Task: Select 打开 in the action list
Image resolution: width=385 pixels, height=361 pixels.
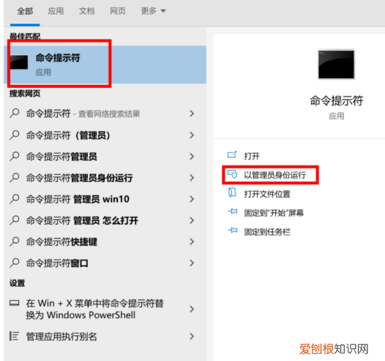Action: point(252,156)
